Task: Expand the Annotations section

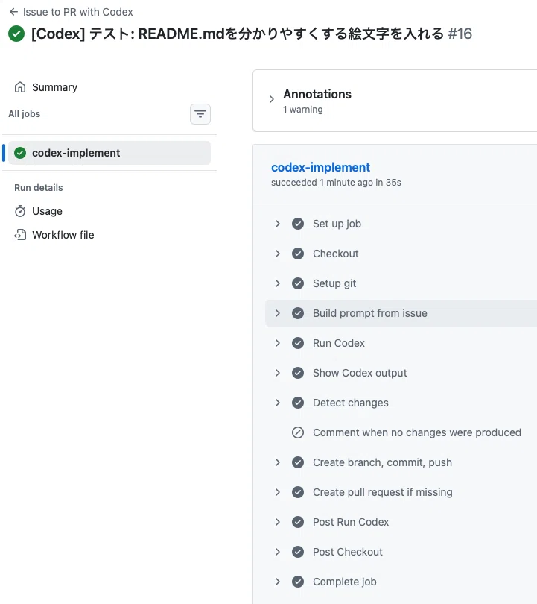Action: point(272,99)
